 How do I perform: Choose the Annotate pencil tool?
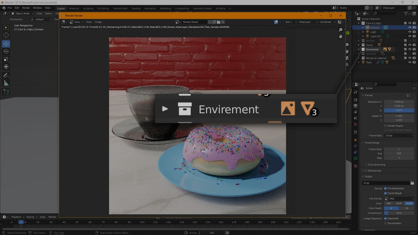point(6,75)
